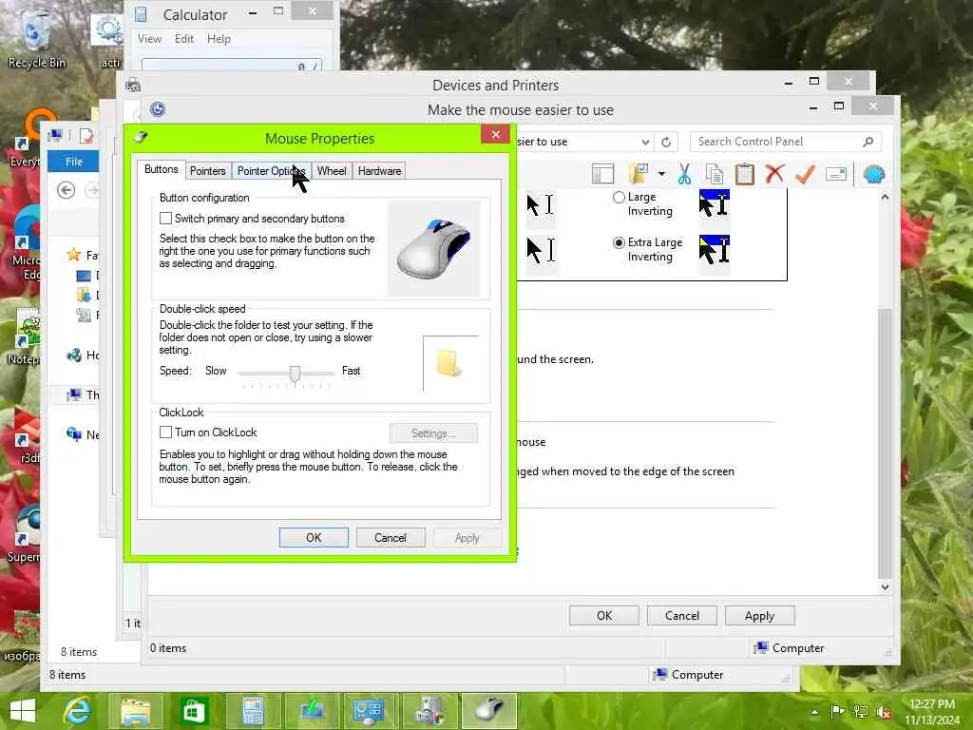Viewport: 973px width, 730px height.
Task: Enable Turn on ClickLock checkbox
Action: pyautogui.click(x=165, y=432)
